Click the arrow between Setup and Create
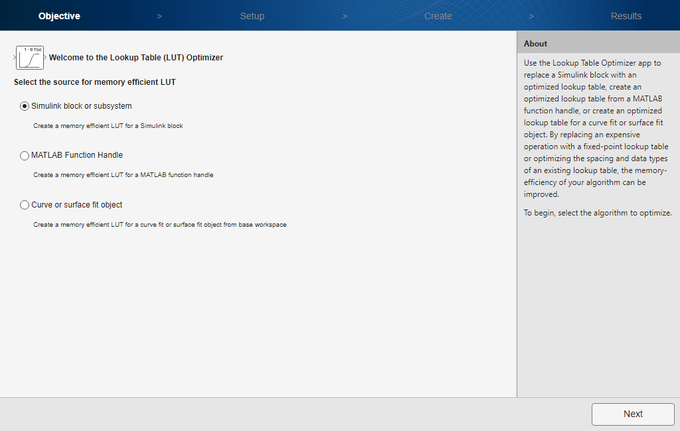 pyautogui.click(x=345, y=16)
